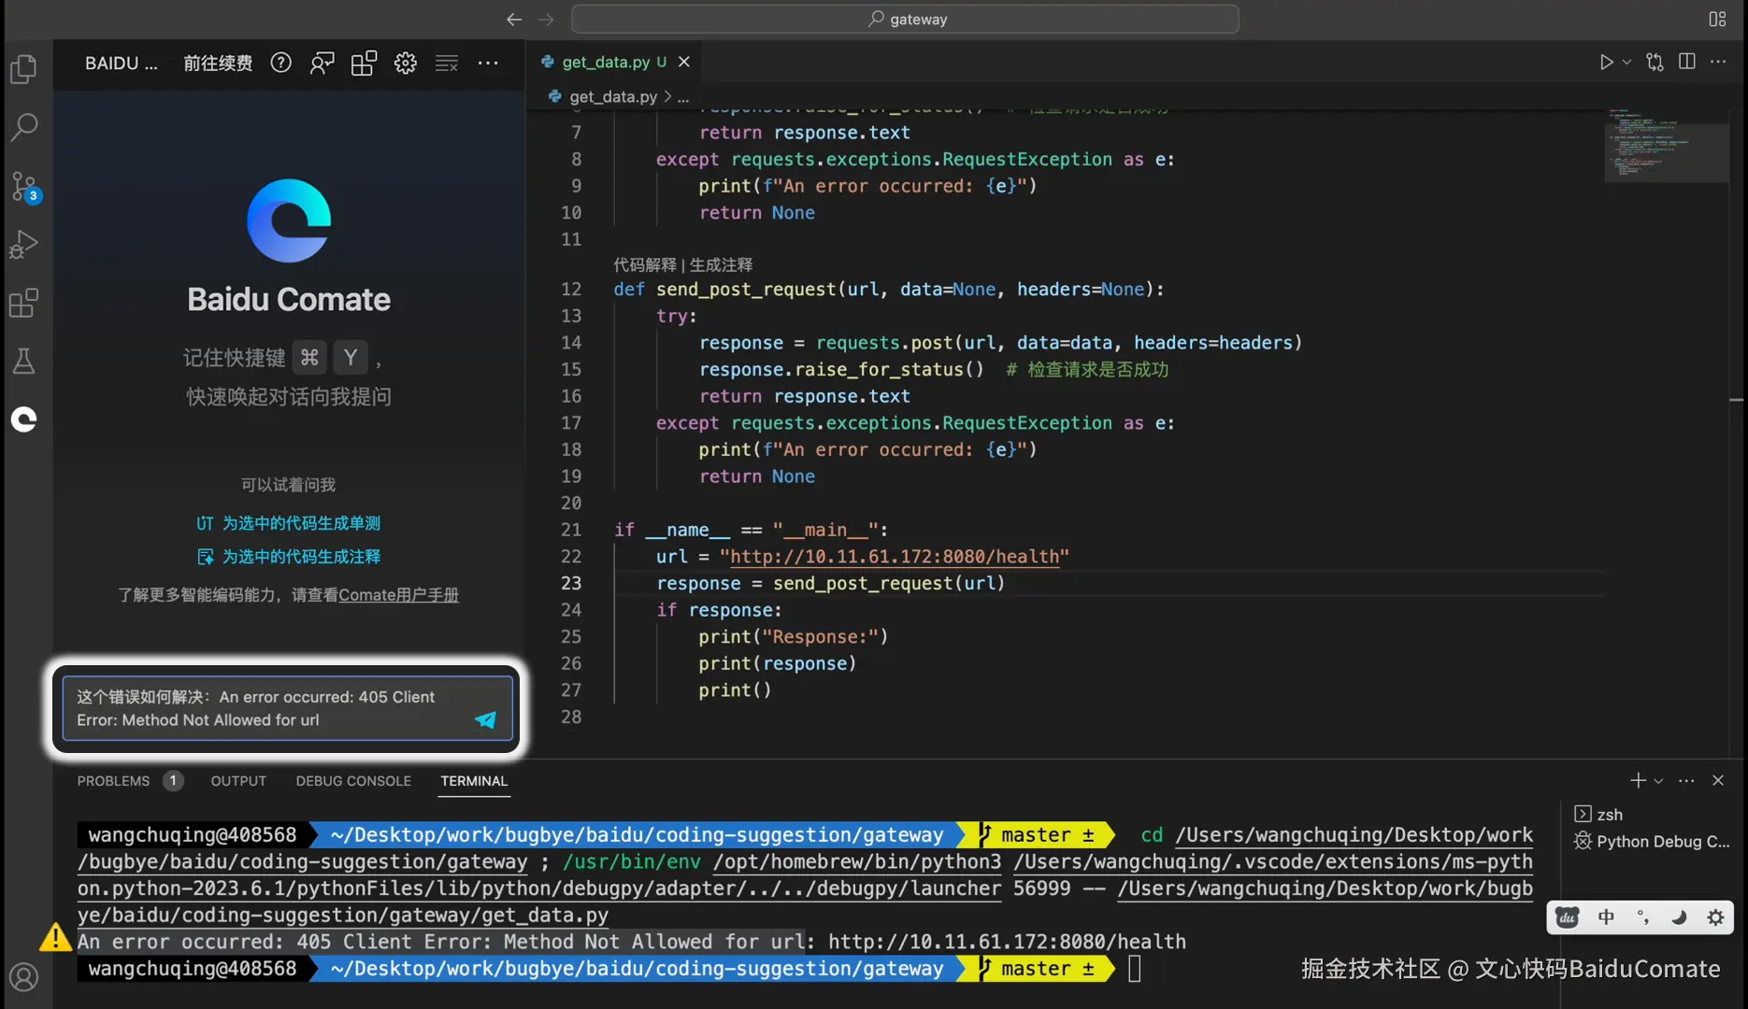Viewport: 1748px width, 1009px height.
Task: Open the new terminal profile dropdown
Action: [x=1658, y=781]
